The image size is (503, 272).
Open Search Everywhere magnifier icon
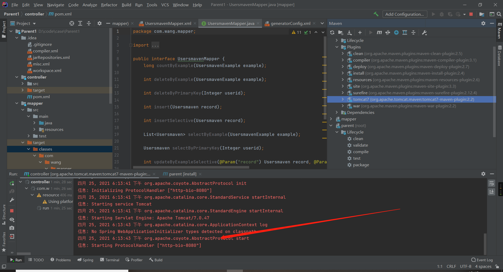[499, 14]
